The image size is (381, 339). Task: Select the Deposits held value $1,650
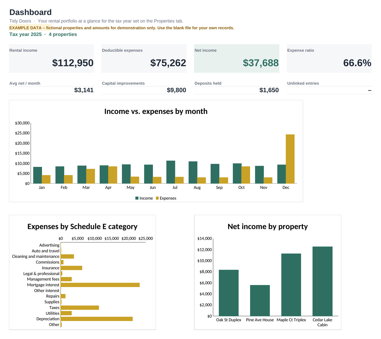(269, 90)
